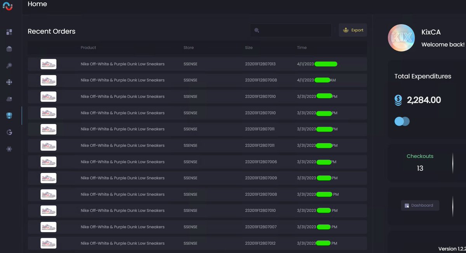466x253 pixels.
Task: Open the key icon in the sidebar
Action: 9,66
